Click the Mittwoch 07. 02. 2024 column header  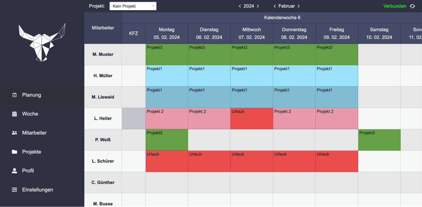[252, 34]
